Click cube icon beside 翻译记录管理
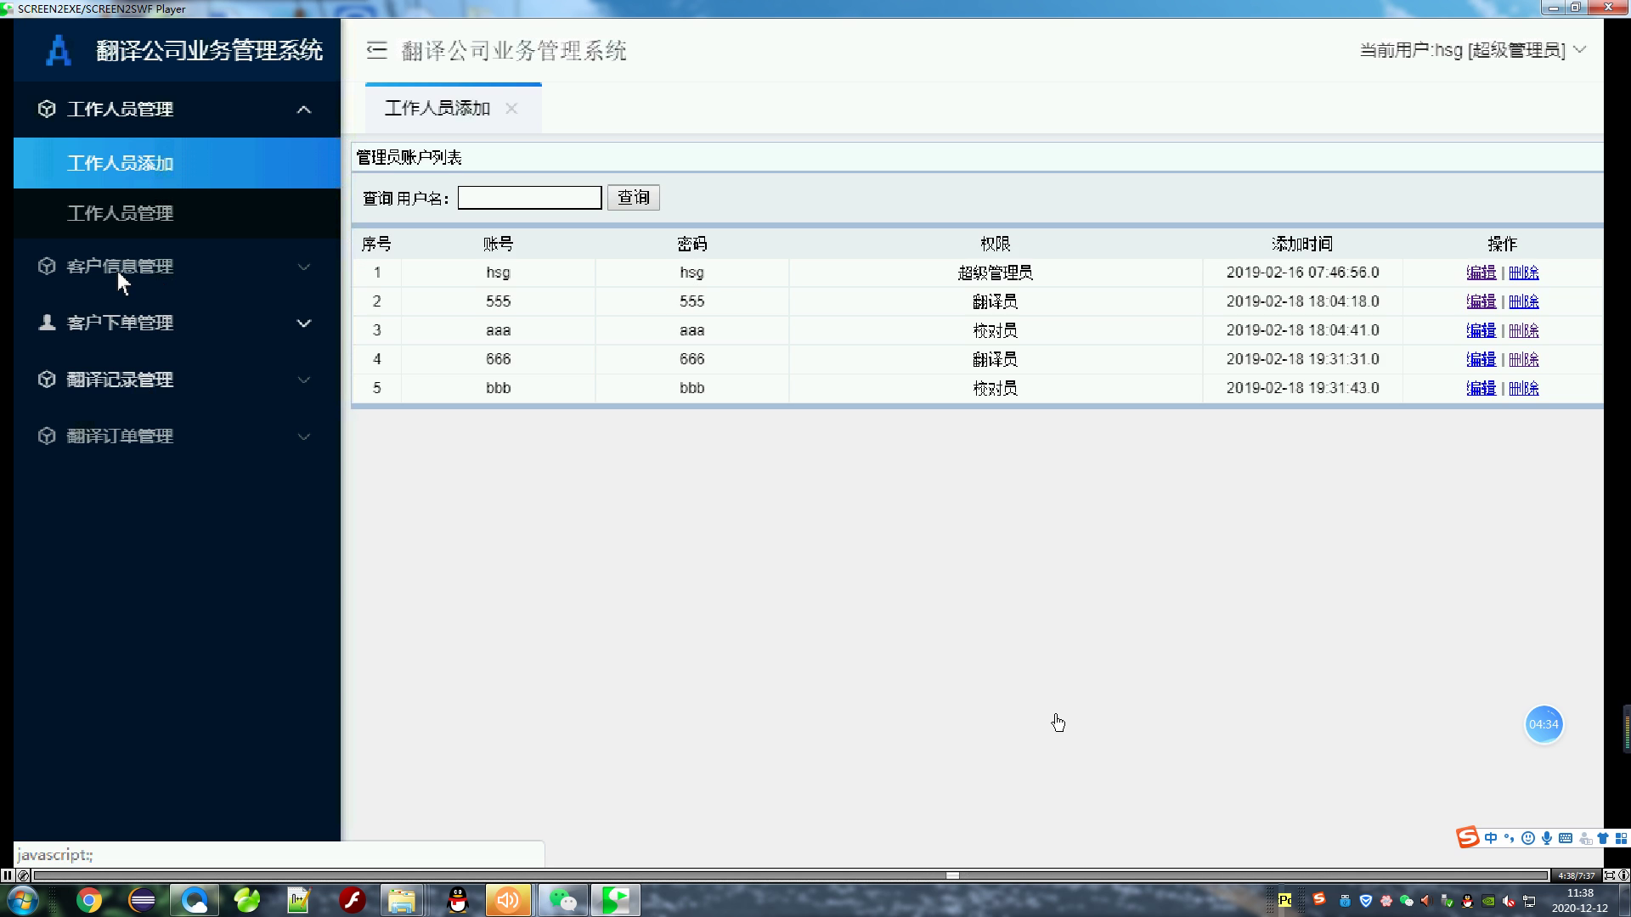 pos(47,380)
